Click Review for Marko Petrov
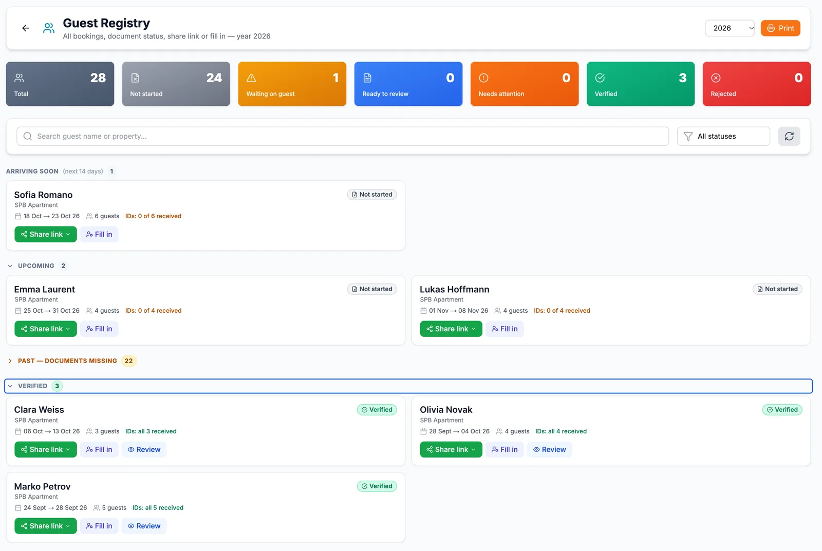 click(144, 526)
